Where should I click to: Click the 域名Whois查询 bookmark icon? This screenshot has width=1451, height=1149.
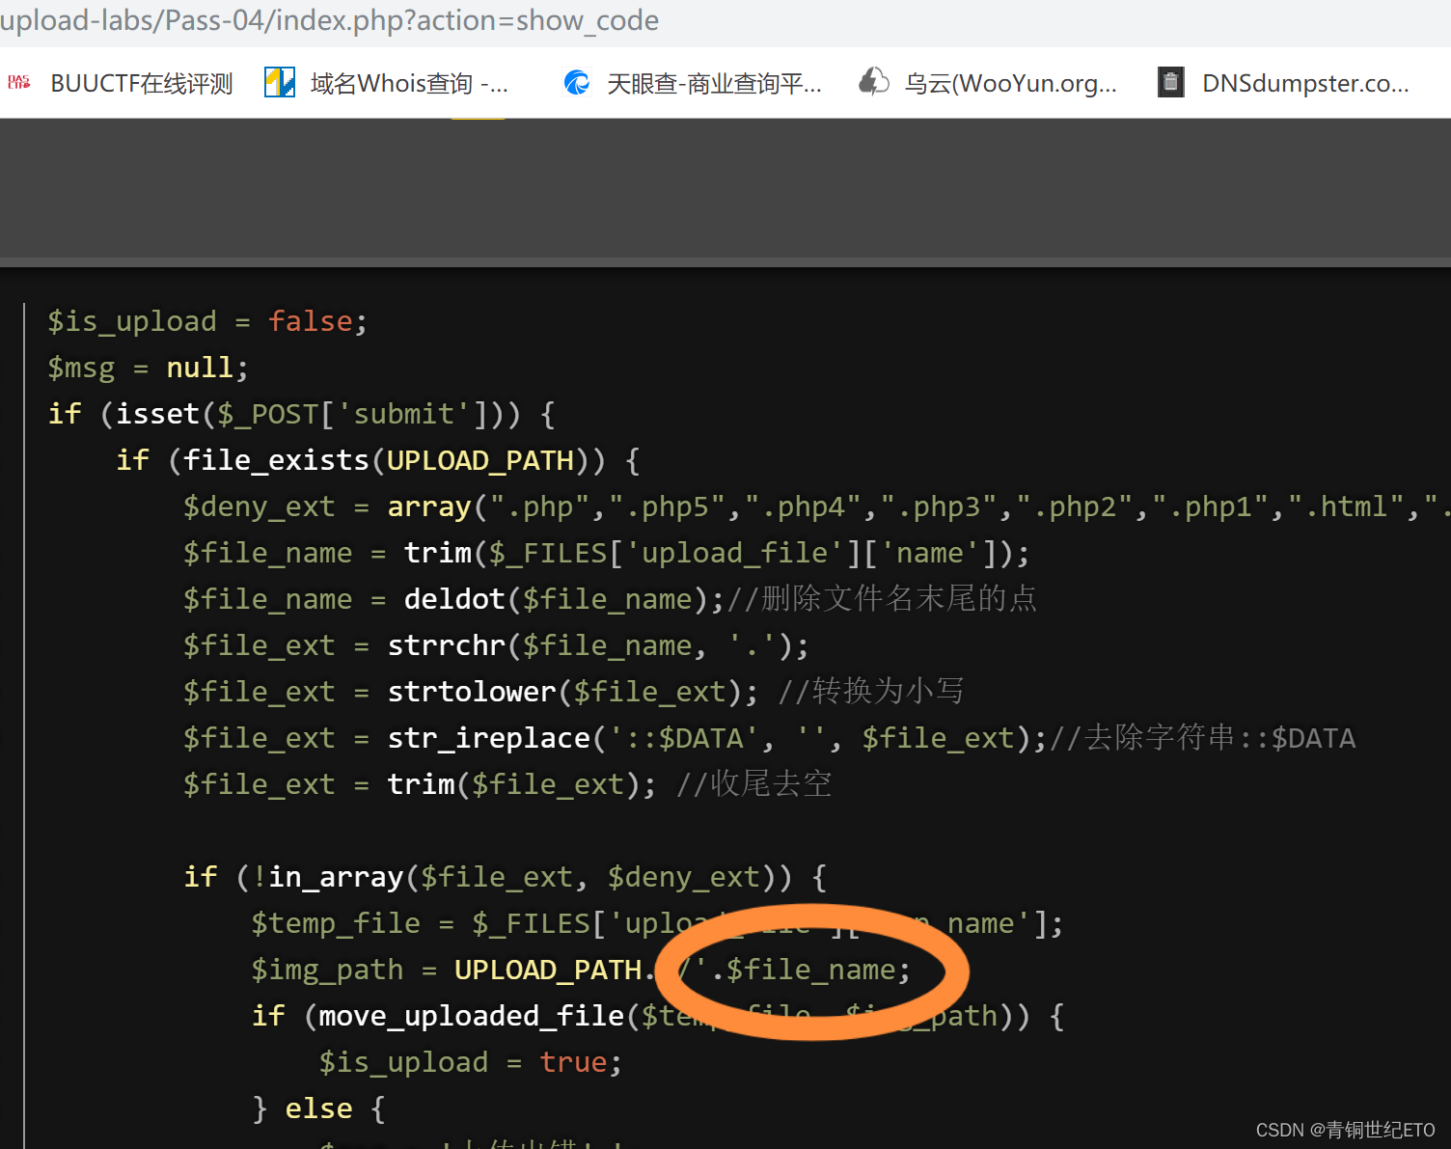[280, 83]
